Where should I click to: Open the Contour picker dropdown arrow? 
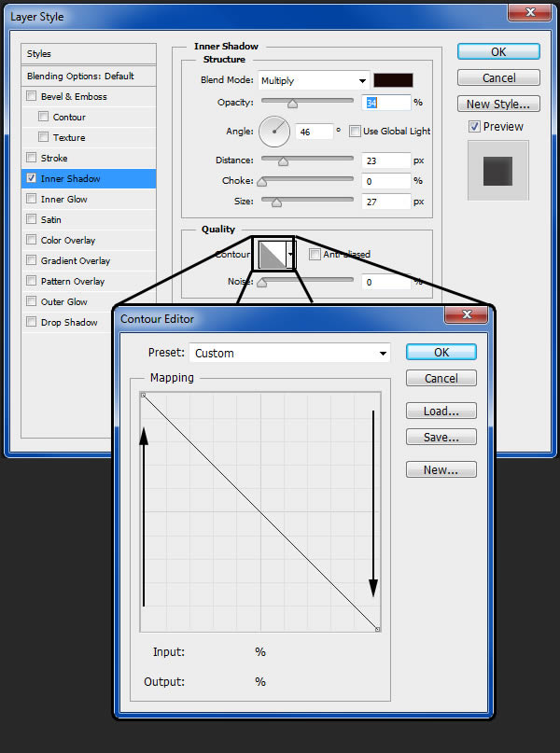point(290,254)
